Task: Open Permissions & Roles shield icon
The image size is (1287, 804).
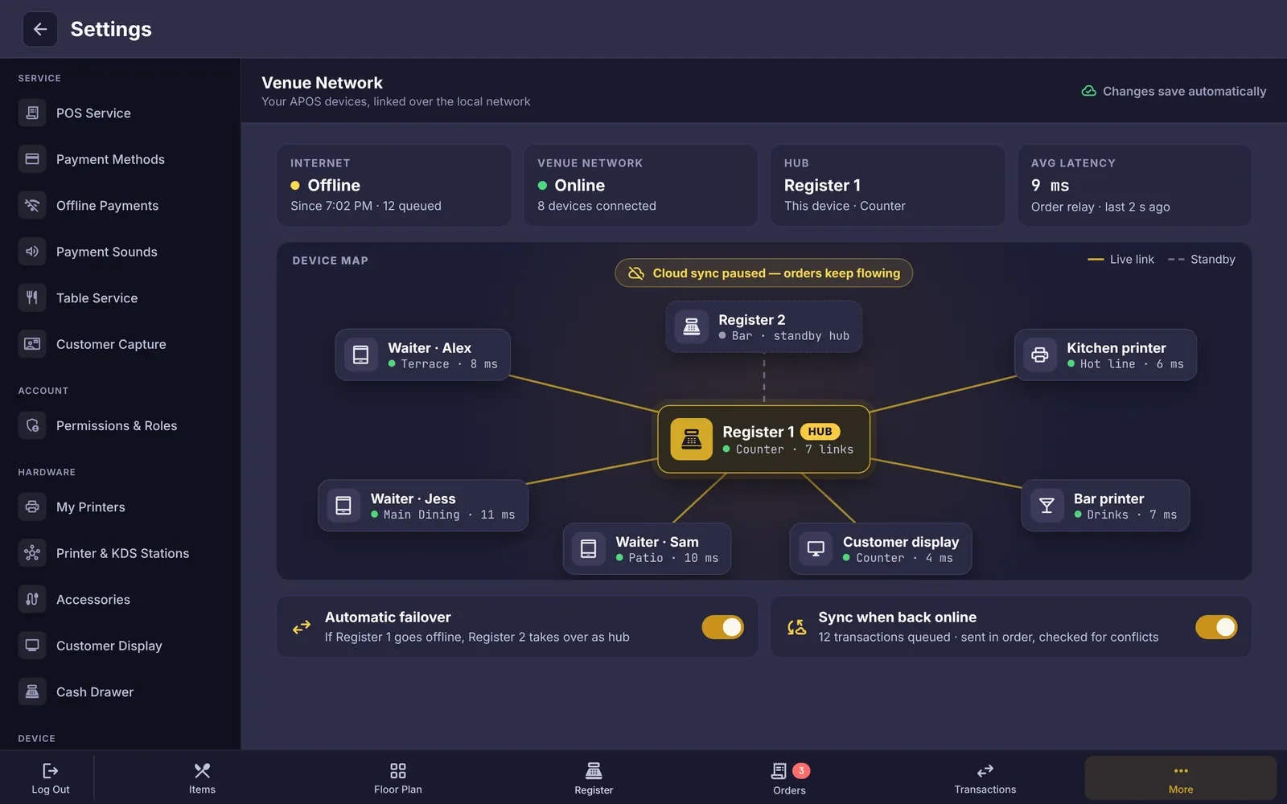Action: point(32,425)
